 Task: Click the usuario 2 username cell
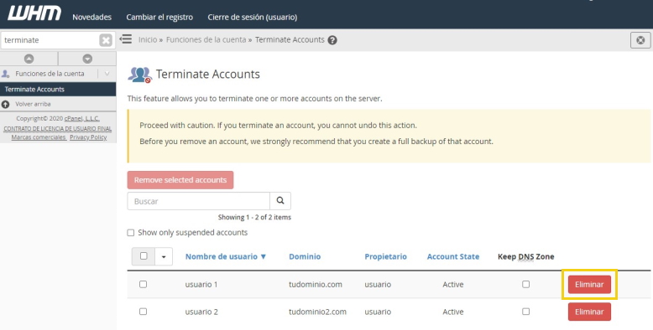(201, 312)
